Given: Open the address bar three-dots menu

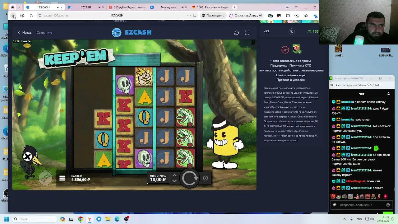Looking at the screenshot, I should point(189,16).
